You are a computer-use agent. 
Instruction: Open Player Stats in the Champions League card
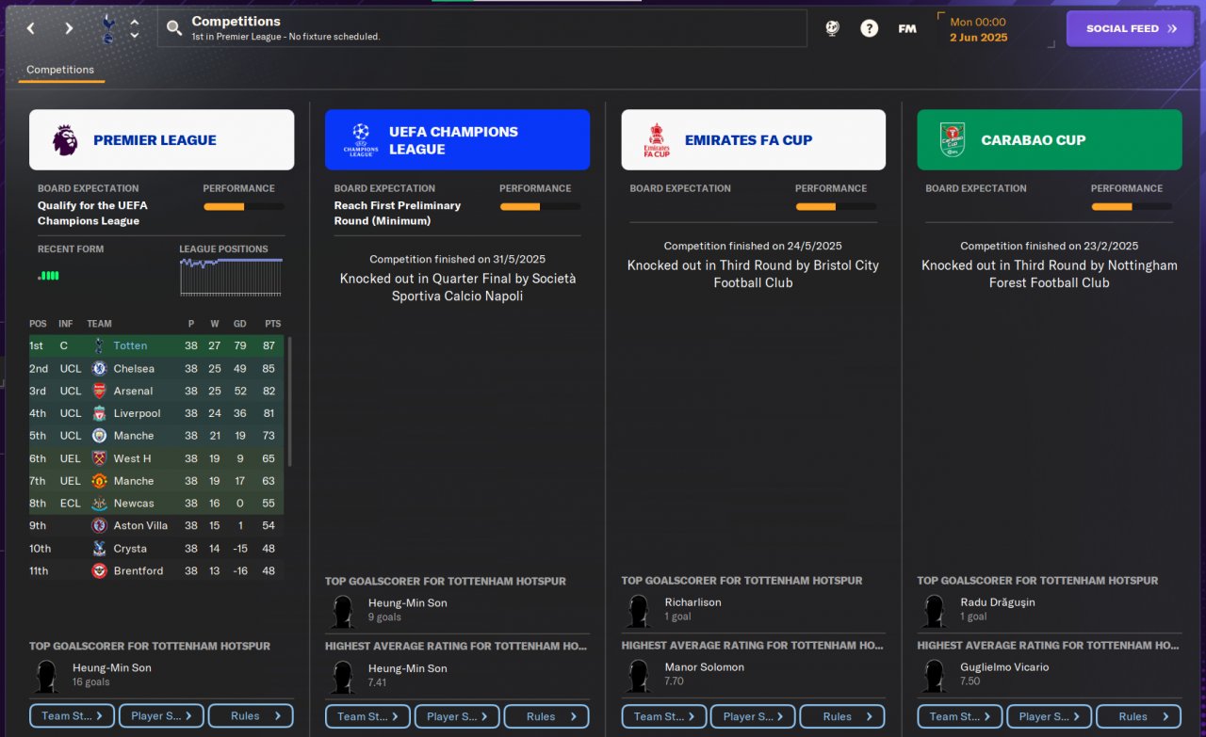457,716
